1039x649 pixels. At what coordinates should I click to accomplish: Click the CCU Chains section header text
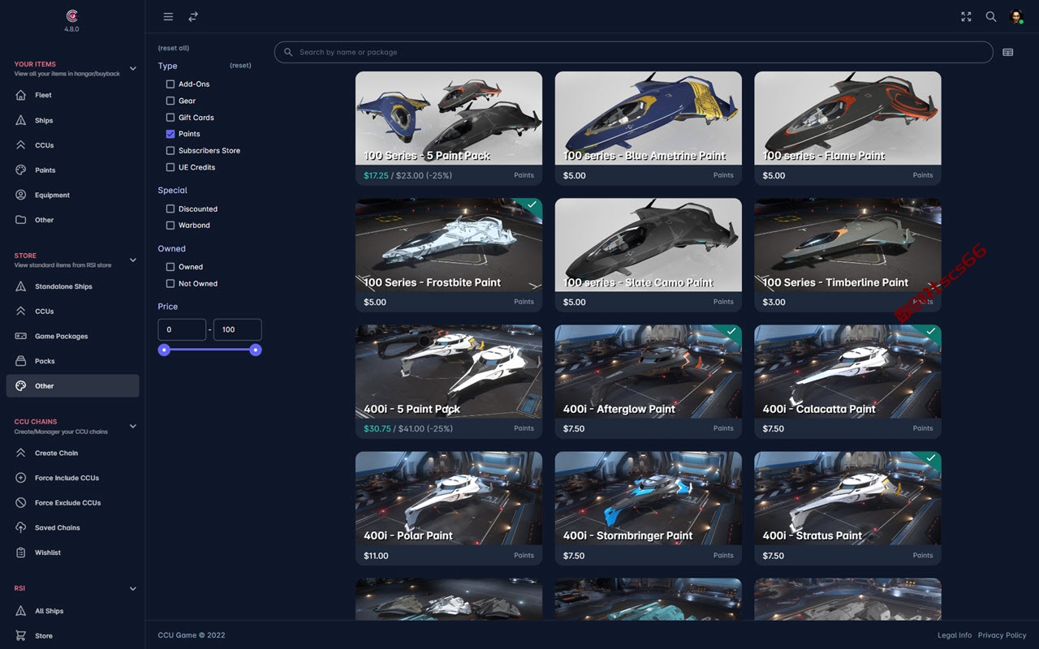(x=36, y=422)
